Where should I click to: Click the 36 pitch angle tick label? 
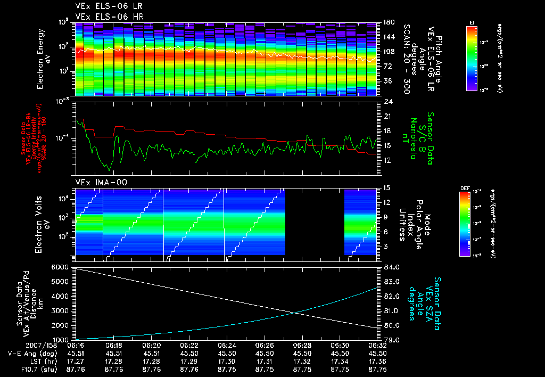point(388,81)
